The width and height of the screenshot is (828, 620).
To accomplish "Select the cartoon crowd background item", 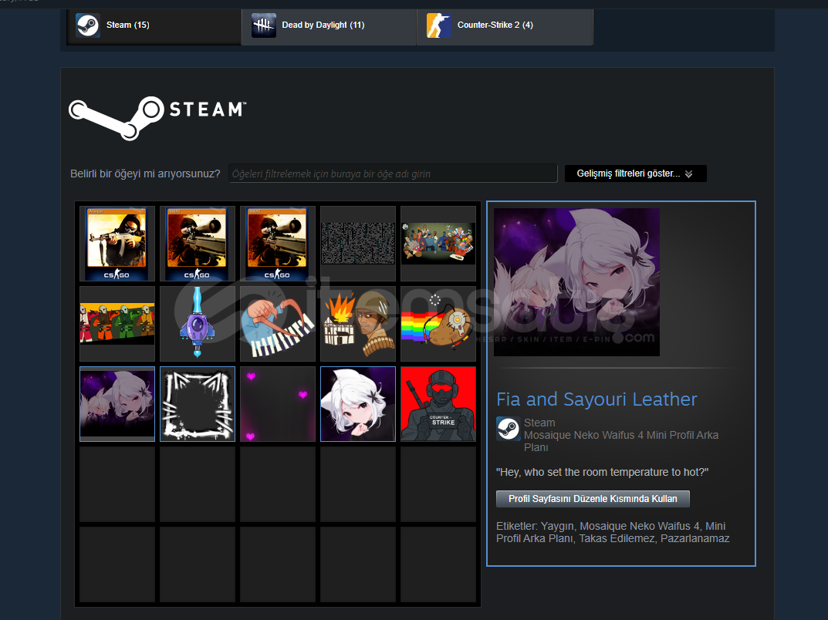I will 438,244.
